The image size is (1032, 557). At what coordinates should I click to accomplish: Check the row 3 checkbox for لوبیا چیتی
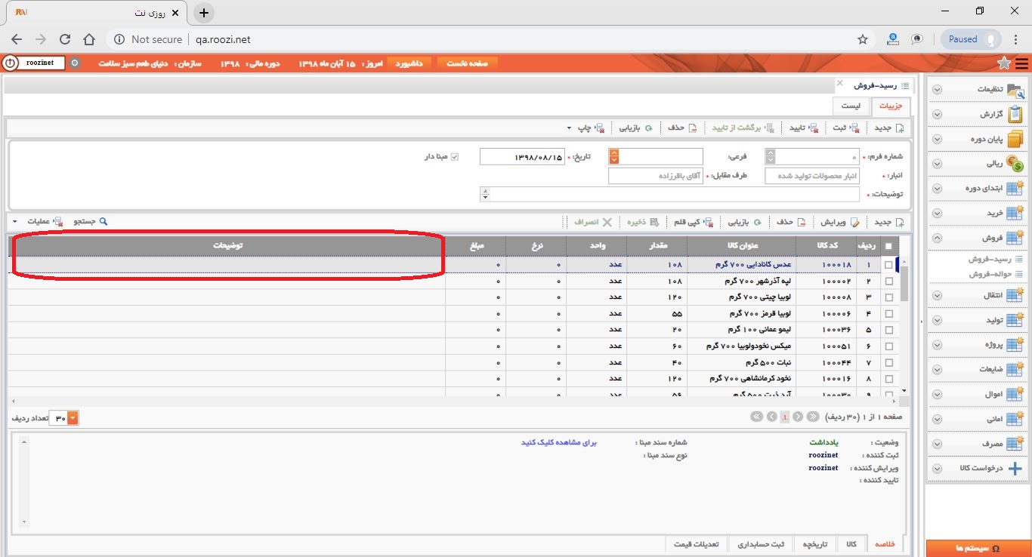click(888, 297)
